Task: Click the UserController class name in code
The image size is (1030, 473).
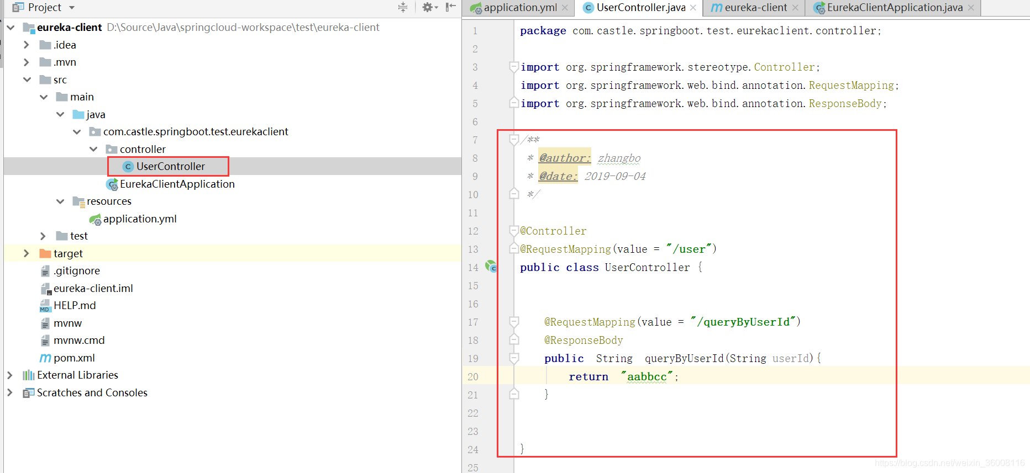Action: 647,267
